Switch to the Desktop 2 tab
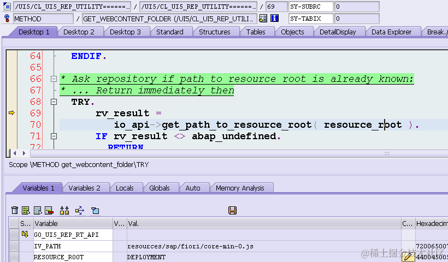 pyautogui.click(x=79, y=32)
